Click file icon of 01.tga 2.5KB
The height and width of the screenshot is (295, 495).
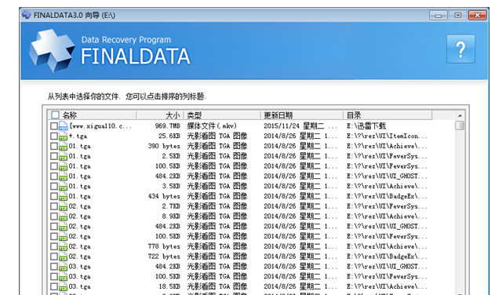point(63,156)
